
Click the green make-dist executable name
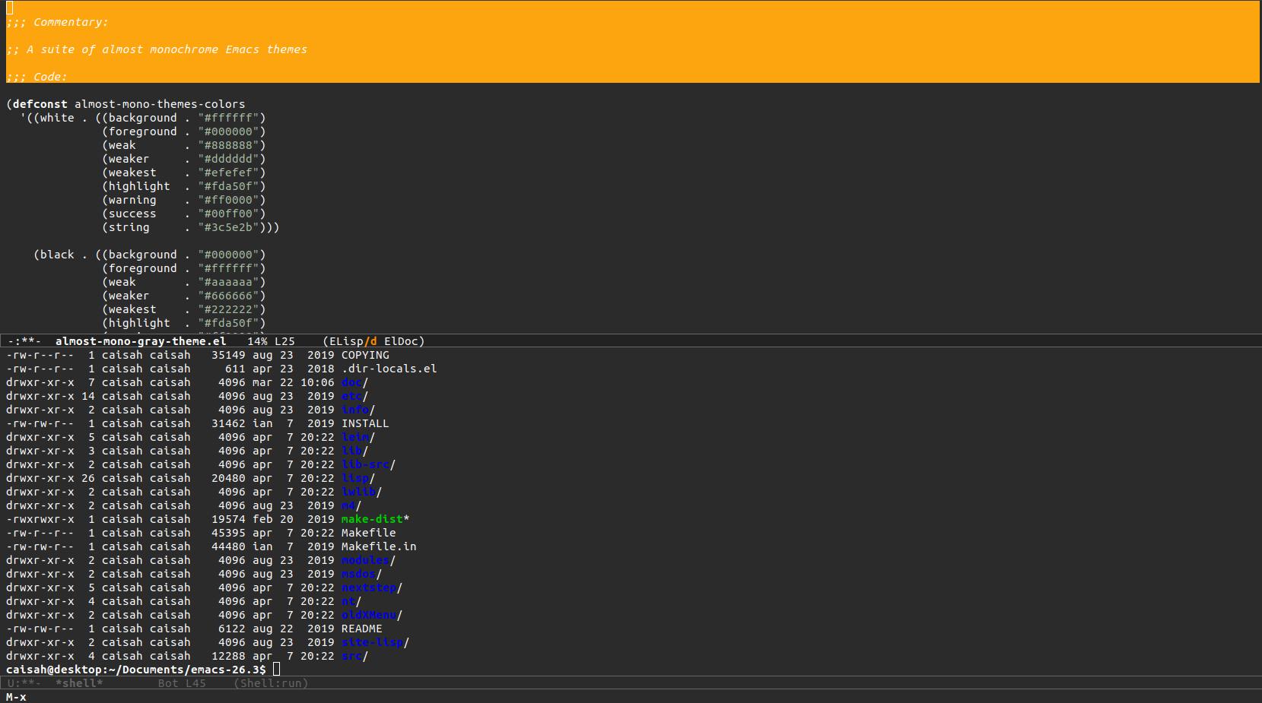click(x=372, y=519)
